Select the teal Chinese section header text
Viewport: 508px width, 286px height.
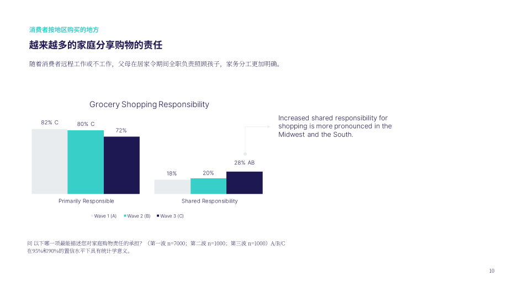click(64, 30)
